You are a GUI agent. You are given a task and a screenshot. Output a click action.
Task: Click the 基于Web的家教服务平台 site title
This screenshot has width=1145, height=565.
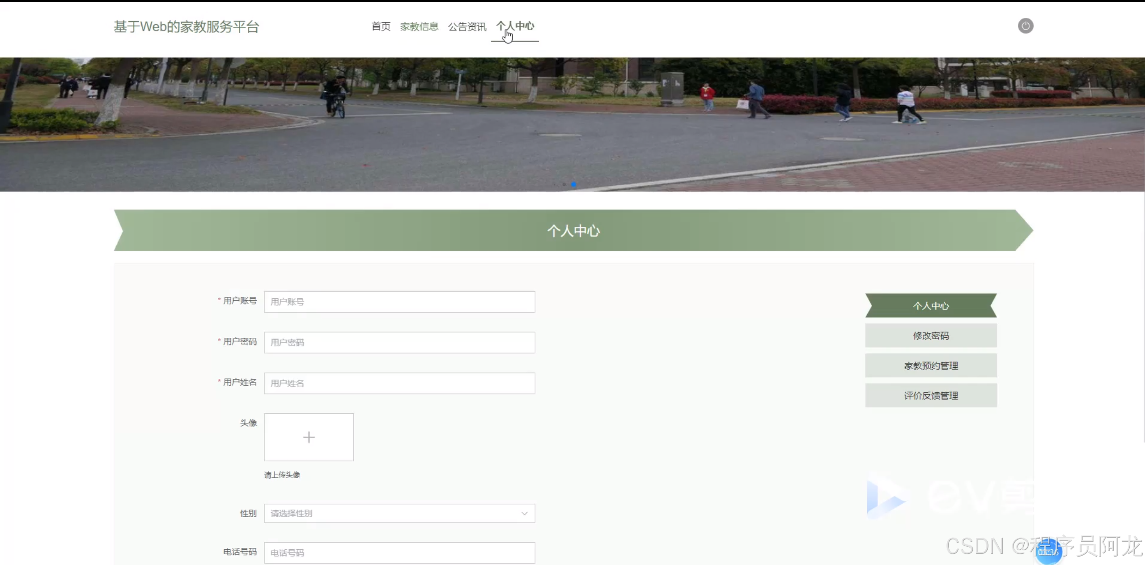click(x=187, y=27)
